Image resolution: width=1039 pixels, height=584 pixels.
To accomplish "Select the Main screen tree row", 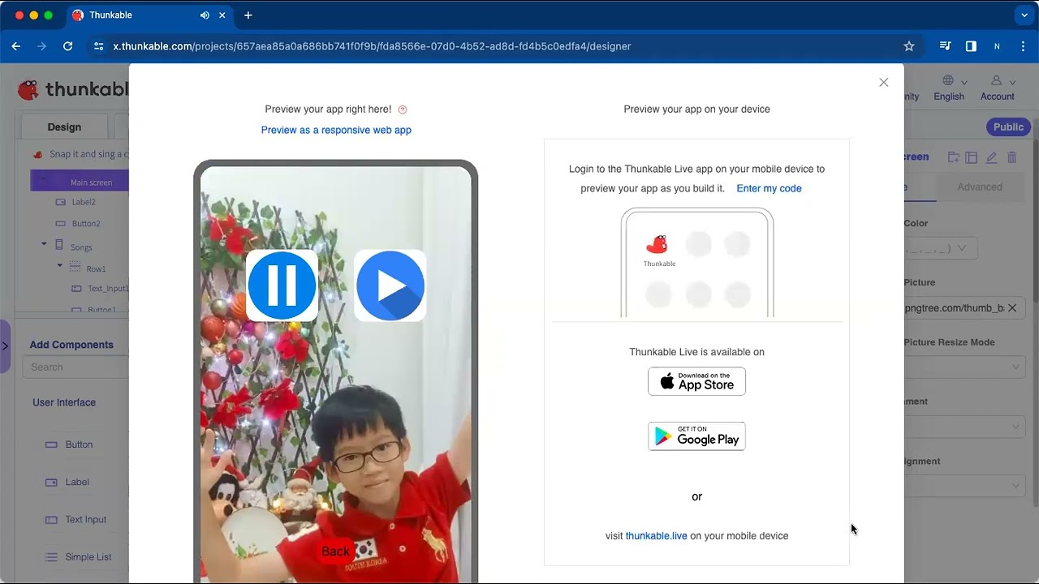I will point(80,182).
